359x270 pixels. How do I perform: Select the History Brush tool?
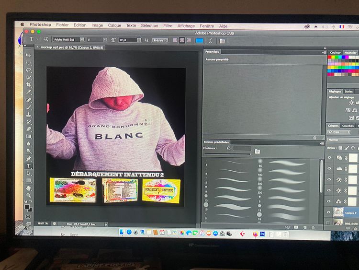(28, 122)
